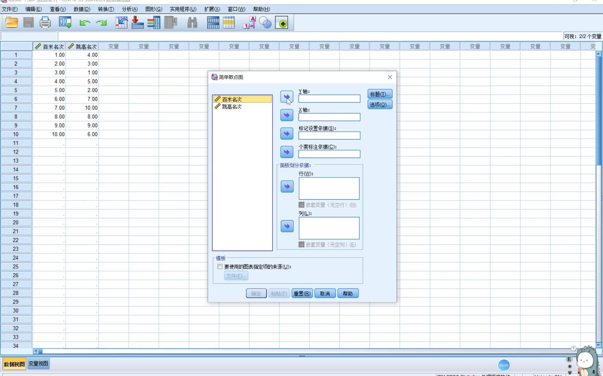Viewport: 603px width, 376px height.
Task: Open the 图形(G) menu
Action: click(153, 9)
